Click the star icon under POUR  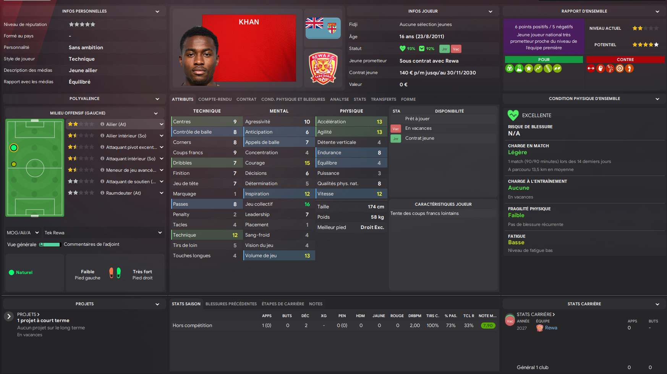pyautogui.click(x=529, y=68)
